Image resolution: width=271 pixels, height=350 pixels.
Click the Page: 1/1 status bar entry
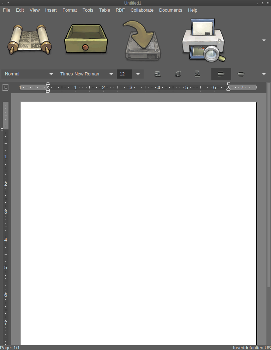(10, 348)
